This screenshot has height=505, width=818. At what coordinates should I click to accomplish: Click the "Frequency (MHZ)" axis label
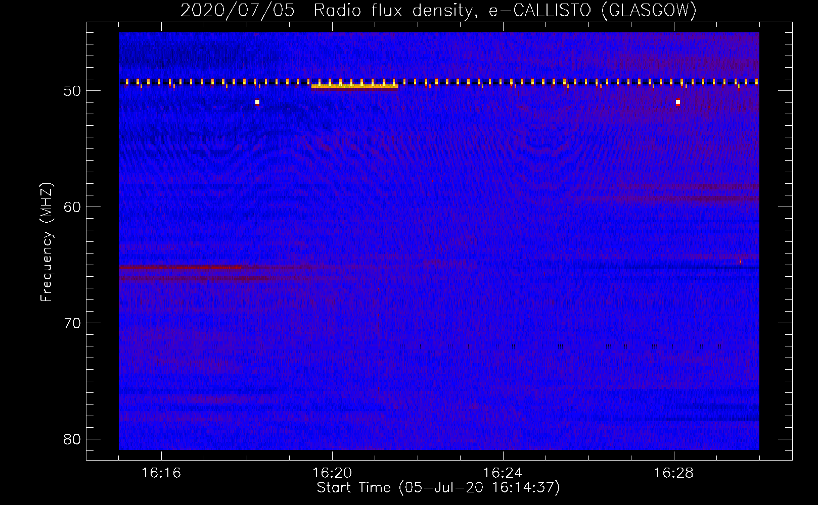coord(47,242)
